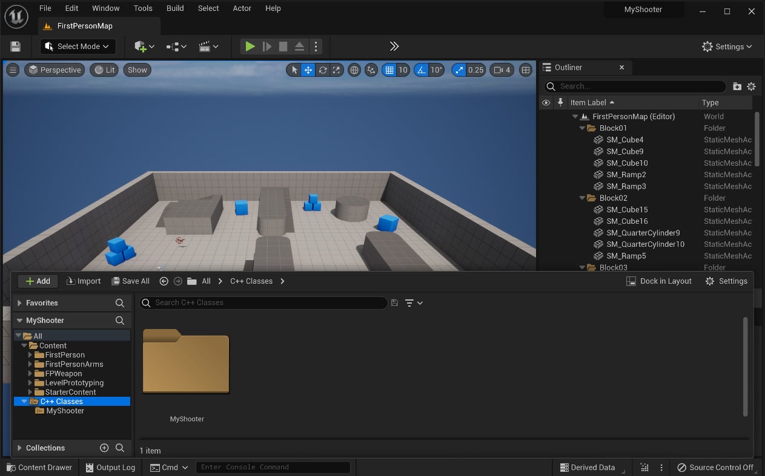The image size is (765, 476).
Task: Click the Add button in Content Drawer
Action: 38,281
